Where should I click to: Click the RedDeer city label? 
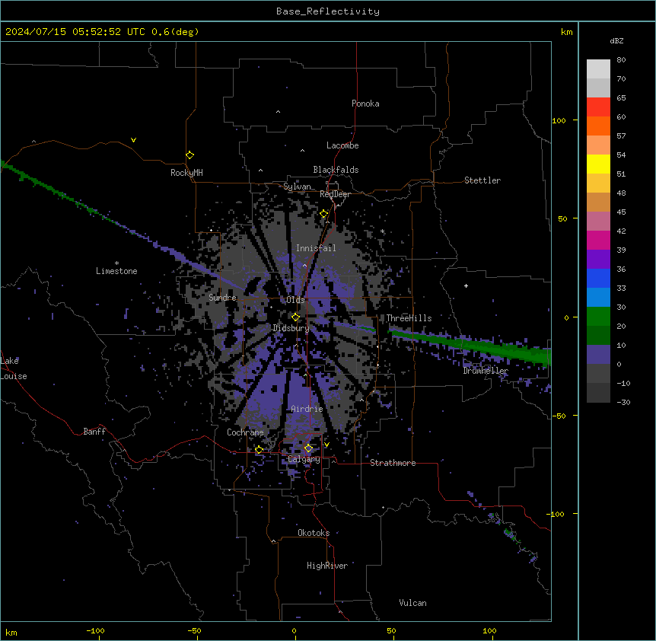pyautogui.click(x=335, y=194)
